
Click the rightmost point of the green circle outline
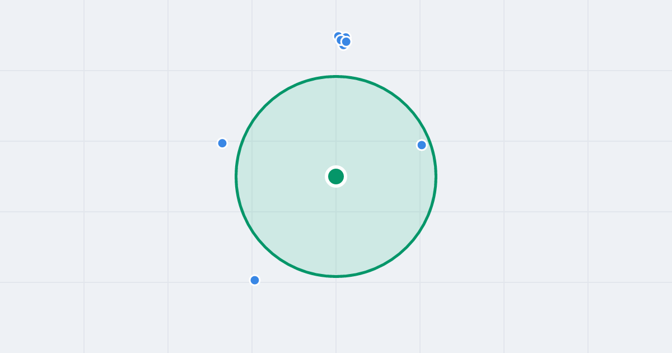436,176
